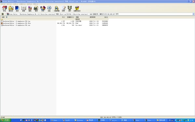
Task: Click the Add (添加) toolbar icon
Action: point(4,8)
